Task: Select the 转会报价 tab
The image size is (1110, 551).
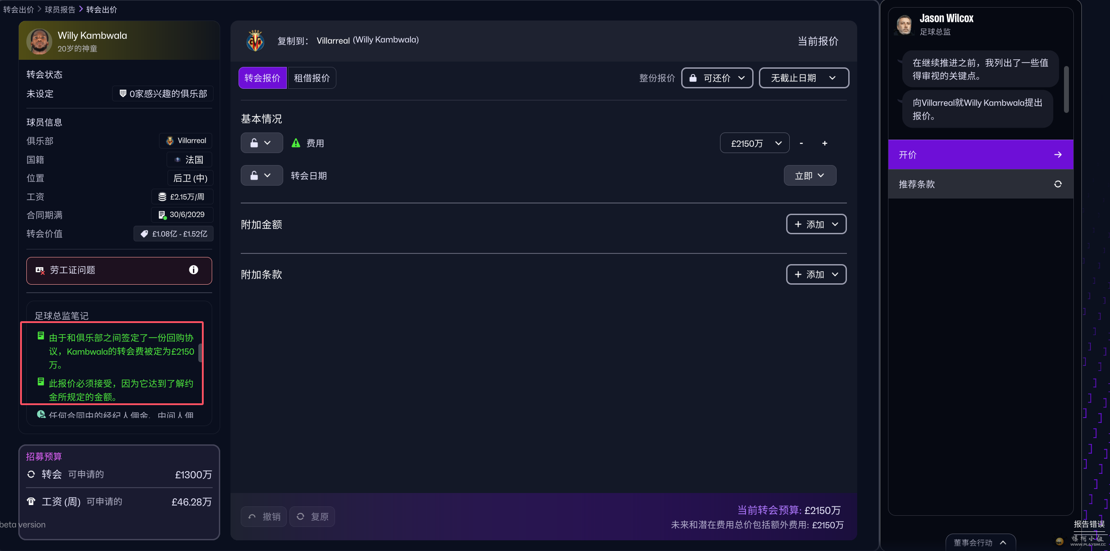Action: (262, 78)
